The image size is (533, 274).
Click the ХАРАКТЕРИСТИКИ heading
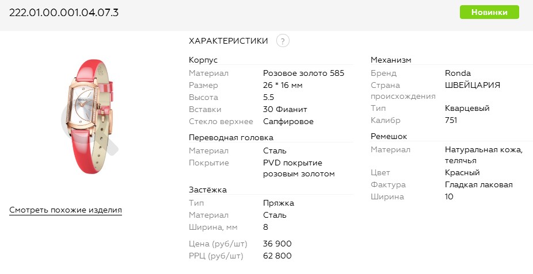(x=229, y=41)
